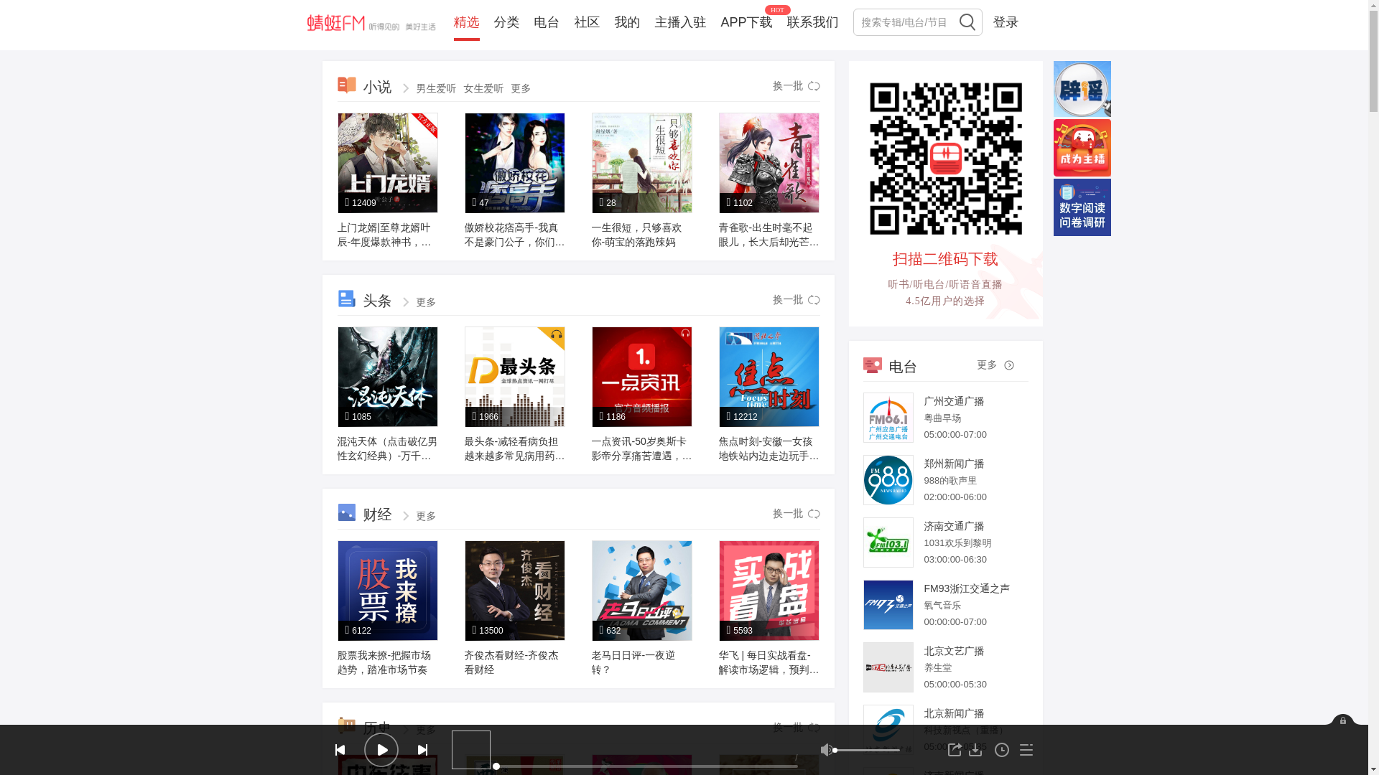Open 实战看盘 album cover
This screenshot has height=775, width=1379.
pos(769,591)
